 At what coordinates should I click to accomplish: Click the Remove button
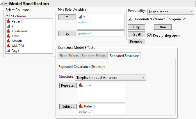(x=136, y=41)
